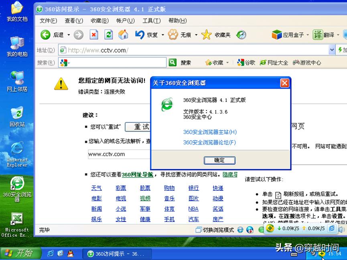Stop page loading with the red X icon
Image resolution: width=347 pixels, height=260 pixels.
(x=94, y=35)
